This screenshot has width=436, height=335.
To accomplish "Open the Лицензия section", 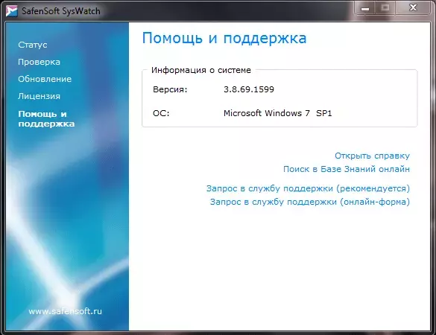I will coord(39,96).
